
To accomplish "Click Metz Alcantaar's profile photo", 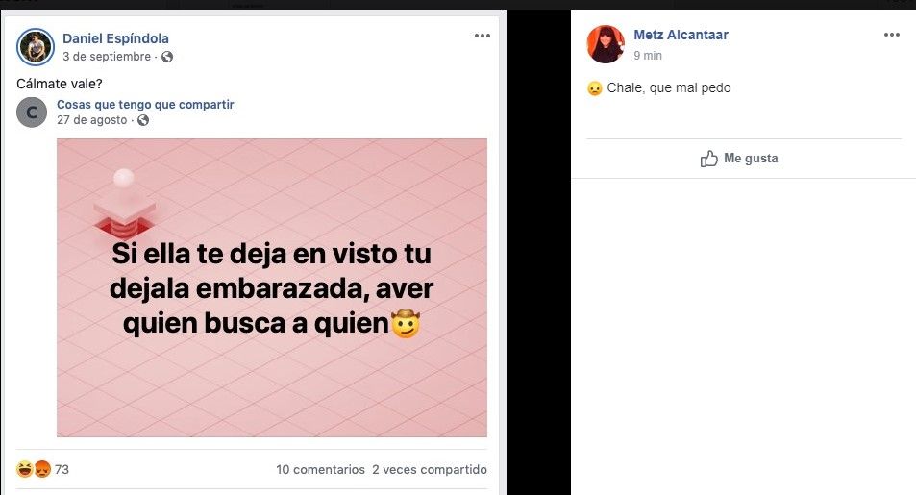I will [606, 44].
